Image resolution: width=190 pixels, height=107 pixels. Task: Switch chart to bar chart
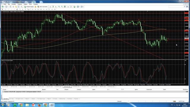pyautogui.click(x=50, y=7)
